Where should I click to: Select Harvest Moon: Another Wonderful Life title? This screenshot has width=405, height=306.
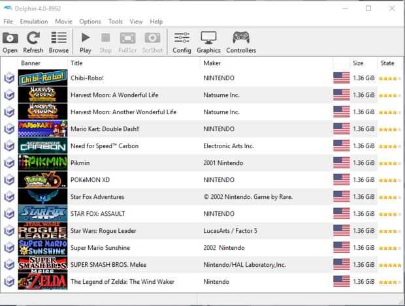(x=123, y=112)
